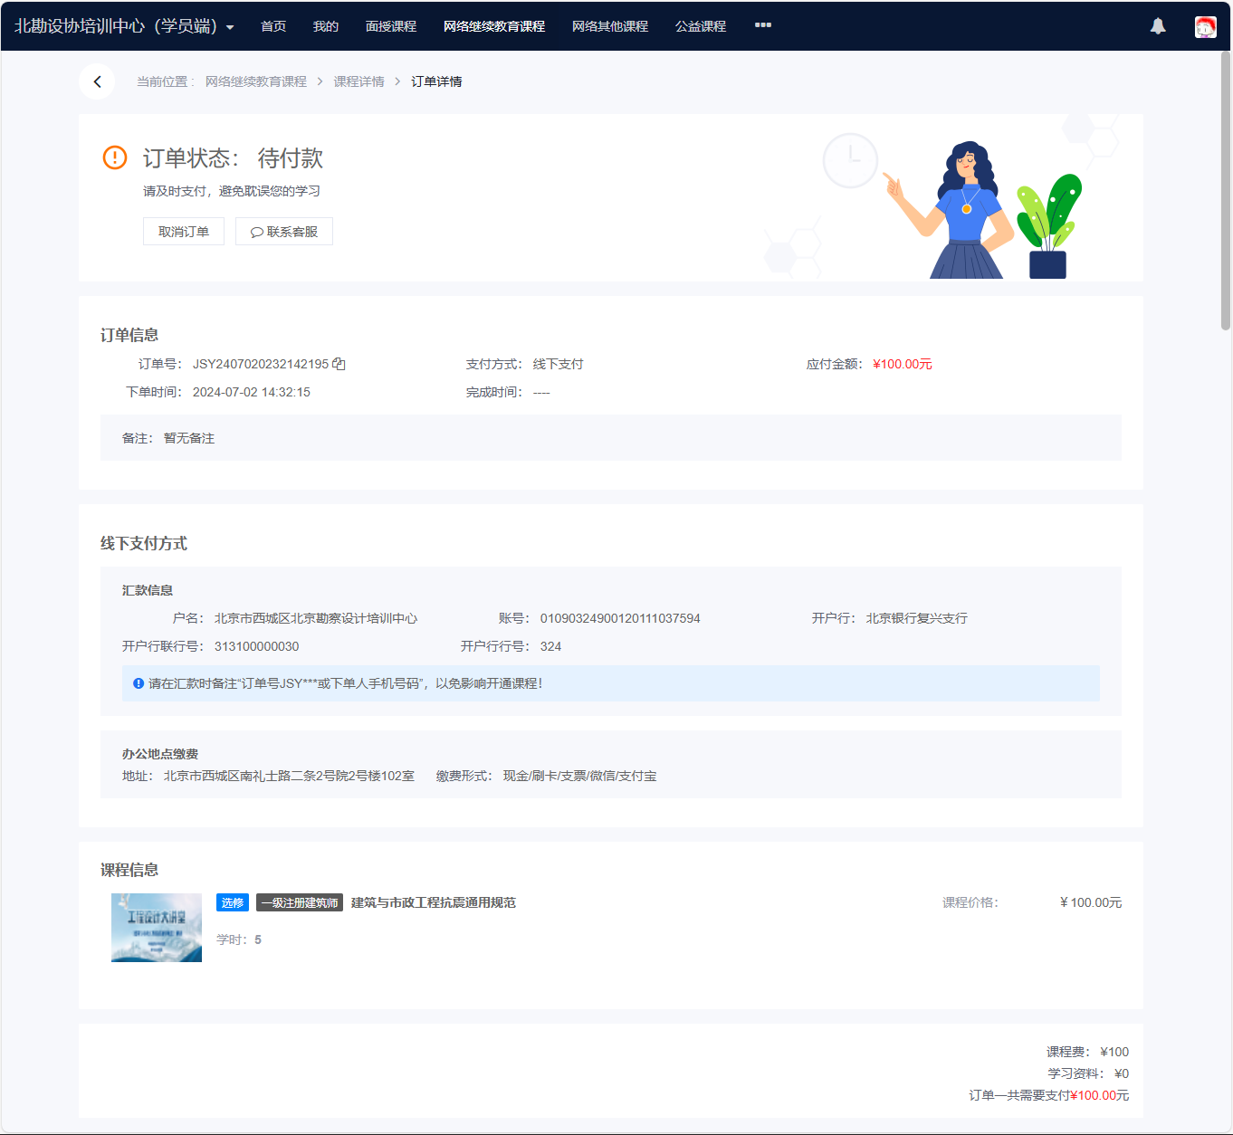Screen dimensions: 1233x1135
Task: Click the 订单状态: 待付款 heading
Action: (x=233, y=158)
